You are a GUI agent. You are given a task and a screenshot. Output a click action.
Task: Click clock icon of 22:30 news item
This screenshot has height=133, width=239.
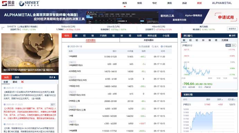(5, 88)
